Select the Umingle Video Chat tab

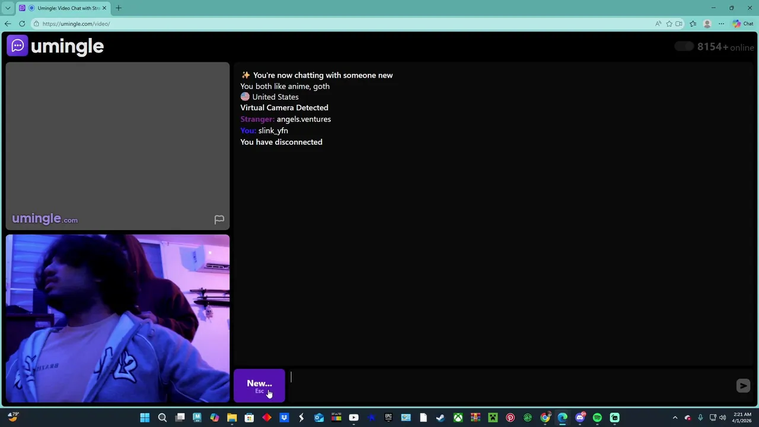coord(63,8)
